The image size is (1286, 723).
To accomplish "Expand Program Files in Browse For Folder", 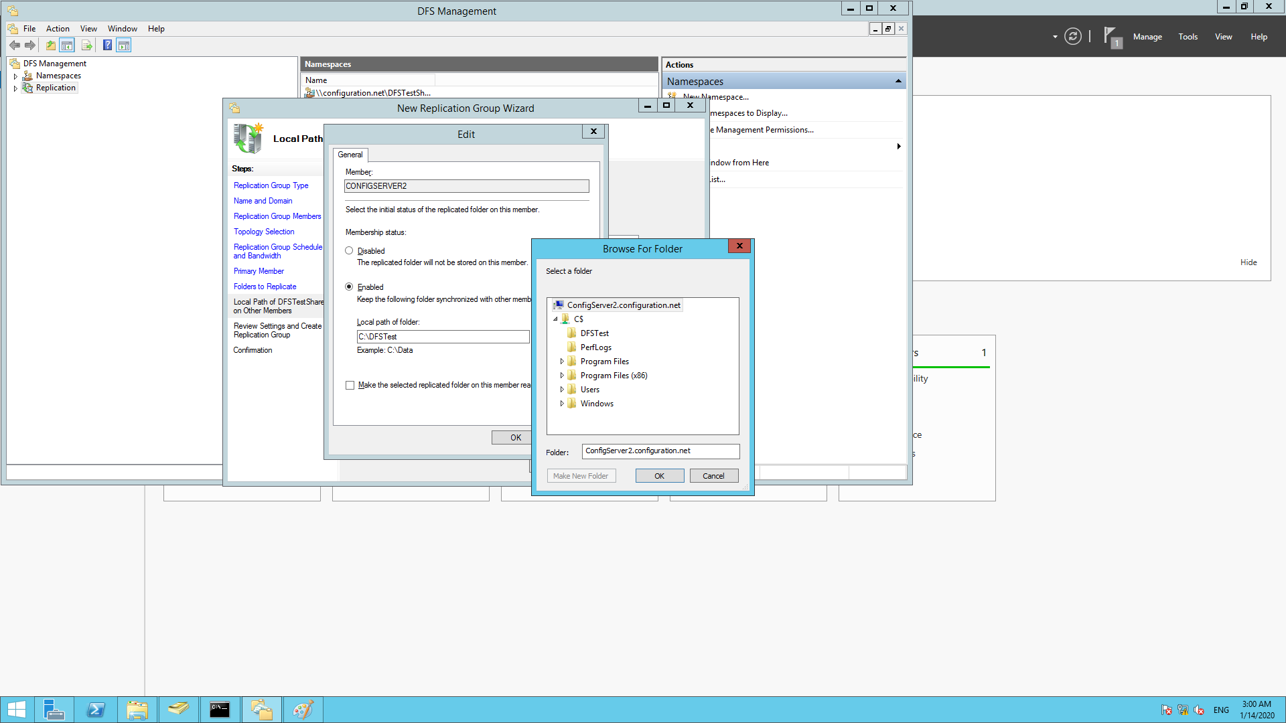I will pos(563,361).
